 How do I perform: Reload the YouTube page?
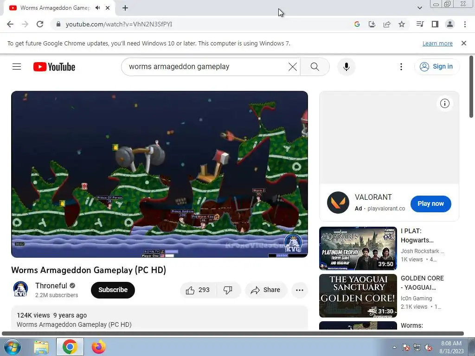tap(40, 24)
